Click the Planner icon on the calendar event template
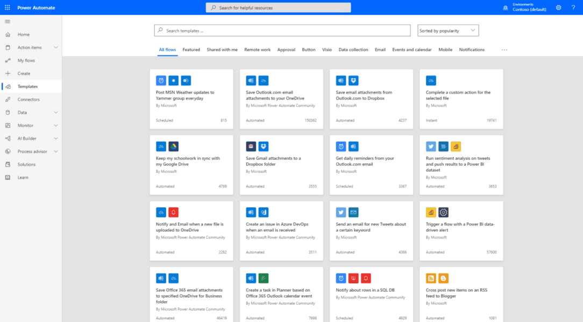 [263, 278]
